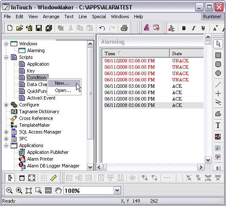Toggle the Ruler icon
This screenshot has height=206, width=226.
pos(54,178)
